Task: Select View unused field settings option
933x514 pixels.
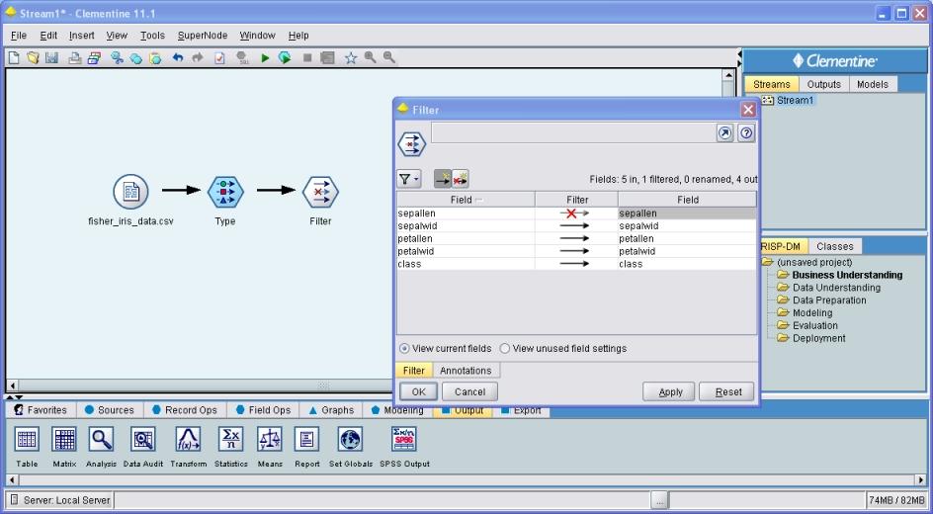Action: [505, 349]
